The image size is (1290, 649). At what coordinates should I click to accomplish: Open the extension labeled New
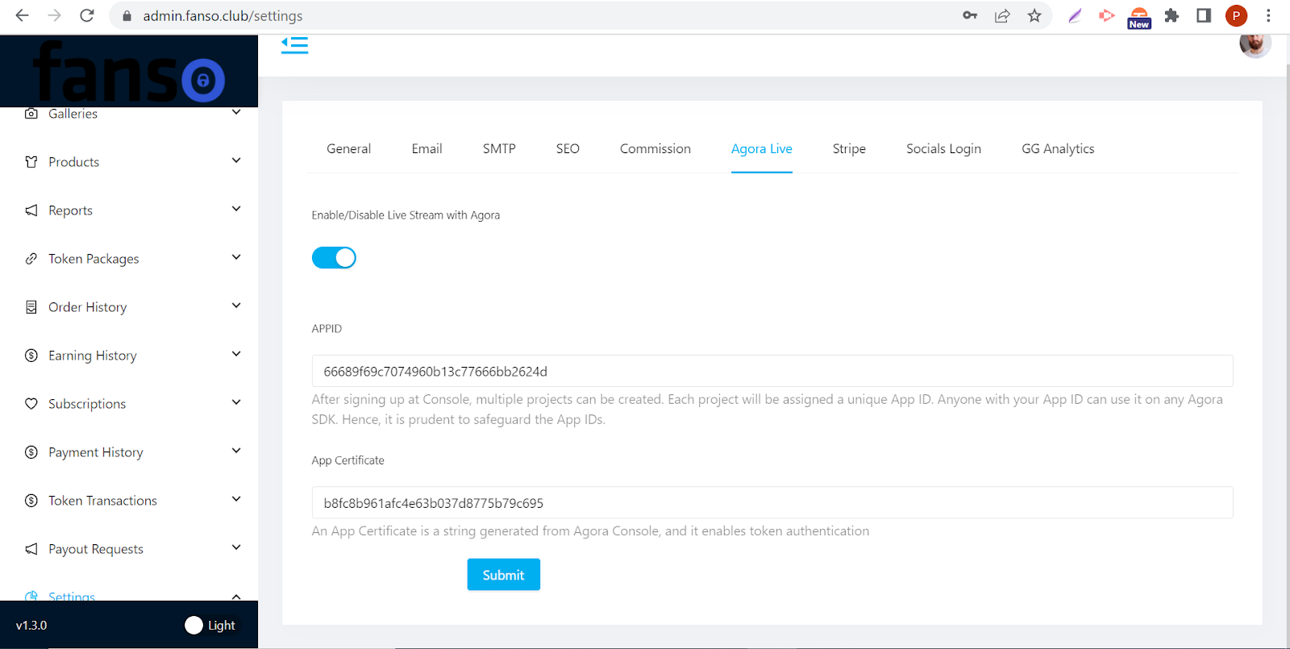click(1139, 18)
